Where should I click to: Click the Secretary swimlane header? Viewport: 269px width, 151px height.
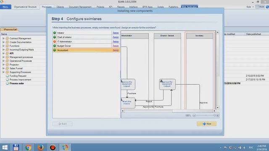[200, 36]
